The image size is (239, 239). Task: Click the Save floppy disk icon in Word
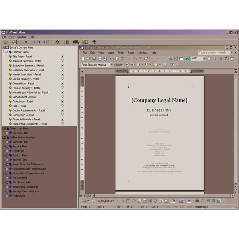[x=94, y=59]
